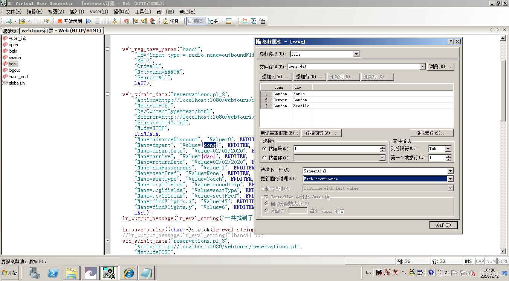Screen dimensions: 509x281
Task: Click the start transaction clock icon
Action: tap(135, 21)
